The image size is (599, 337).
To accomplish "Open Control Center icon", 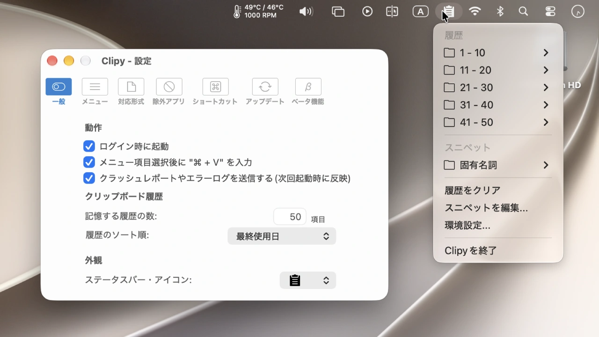I will 550,11.
